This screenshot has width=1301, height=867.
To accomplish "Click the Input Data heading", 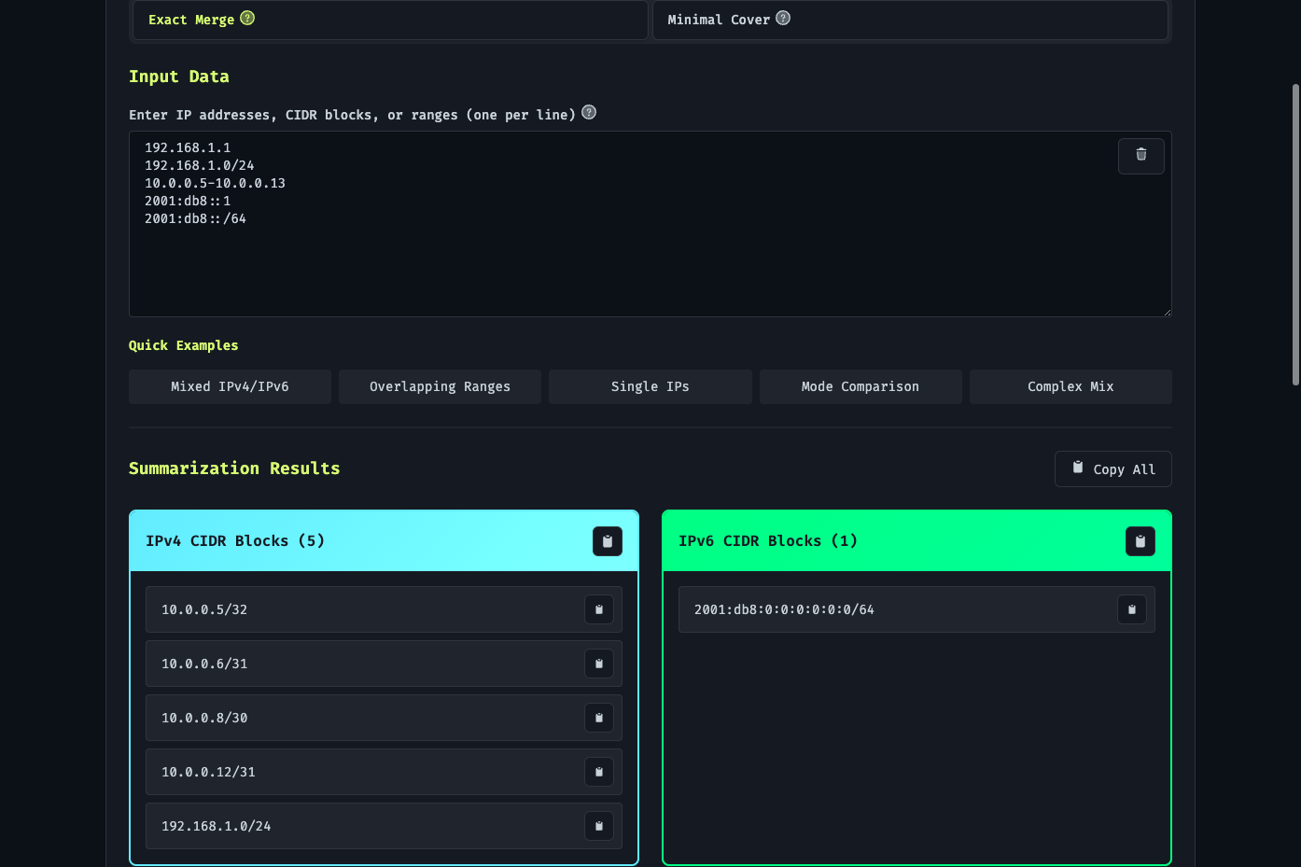I will click(x=179, y=77).
